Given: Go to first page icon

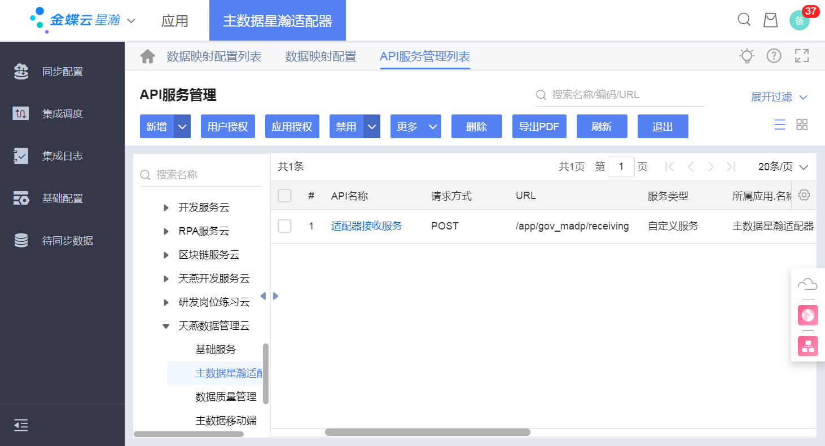Looking at the screenshot, I should point(670,166).
